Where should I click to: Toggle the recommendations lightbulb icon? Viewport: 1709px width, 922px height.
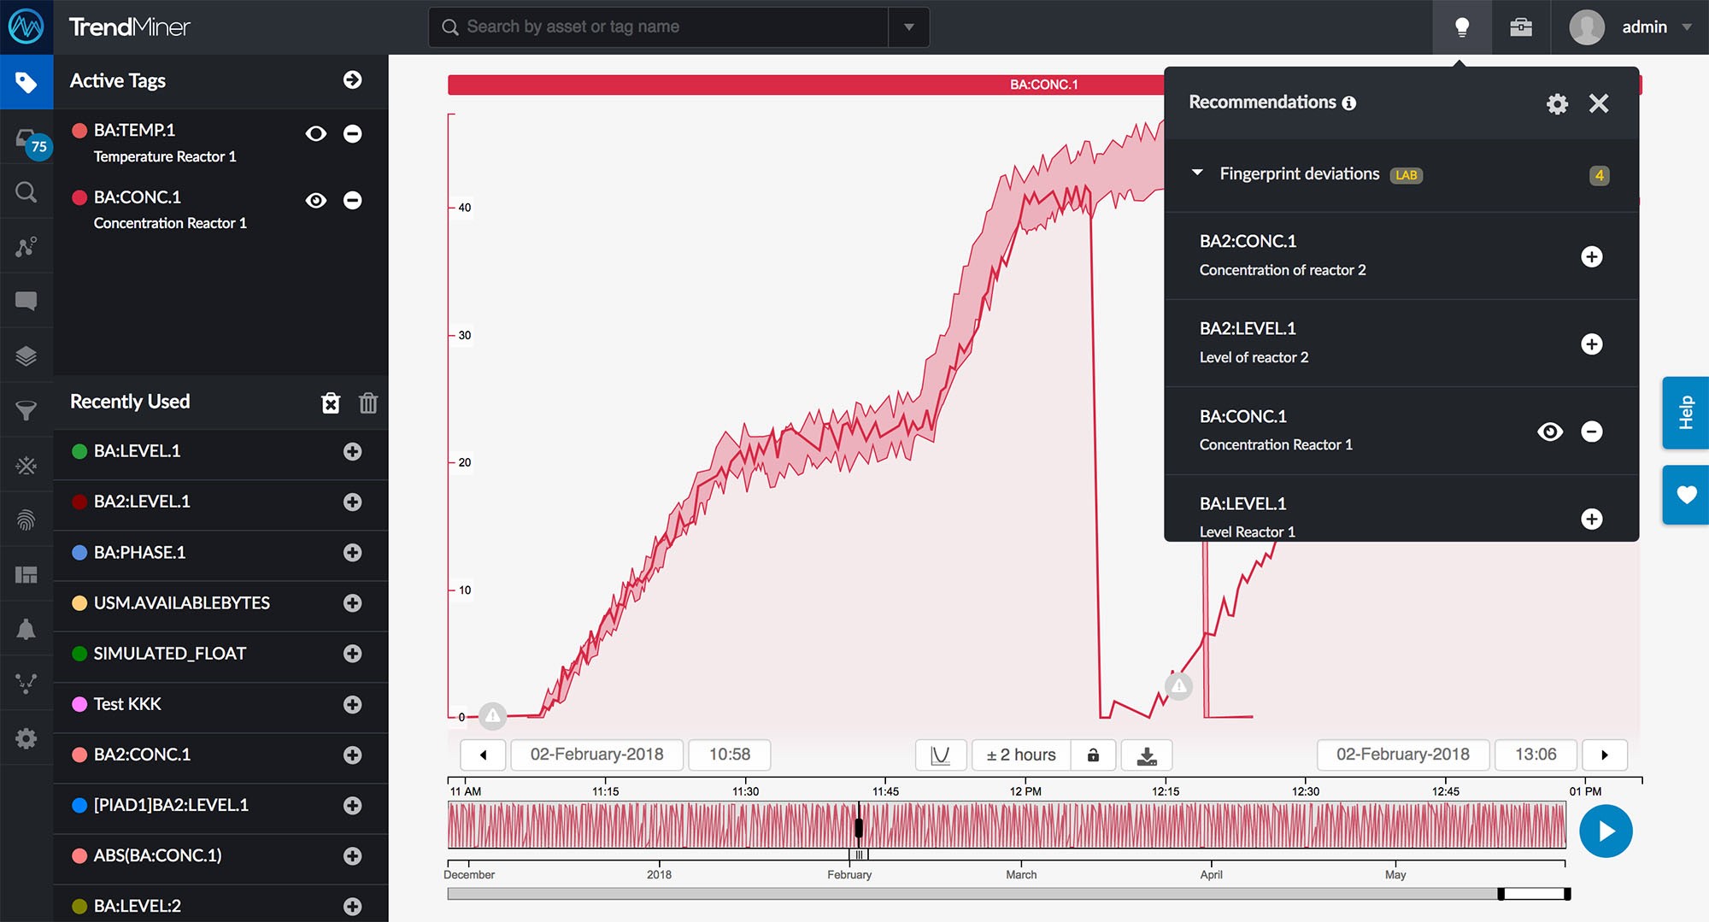(1462, 27)
